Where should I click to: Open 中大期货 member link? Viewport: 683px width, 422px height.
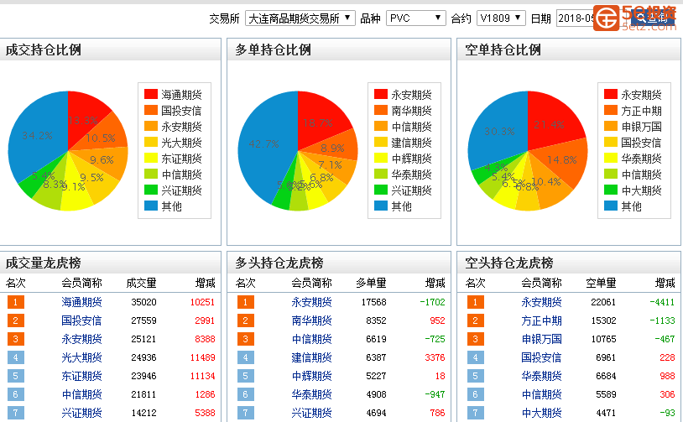541,413
